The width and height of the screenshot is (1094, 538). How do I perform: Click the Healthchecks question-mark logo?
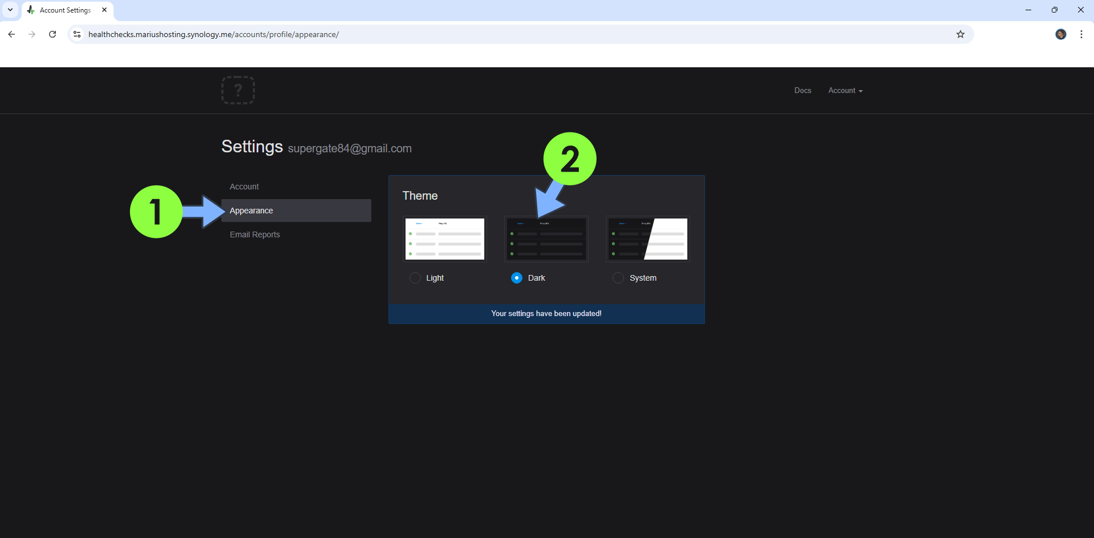238,90
